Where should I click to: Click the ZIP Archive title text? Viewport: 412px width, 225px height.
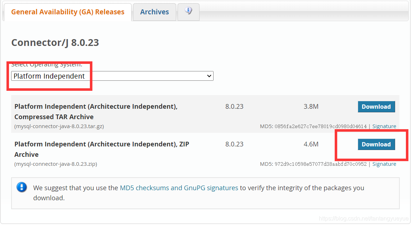[102, 149]
